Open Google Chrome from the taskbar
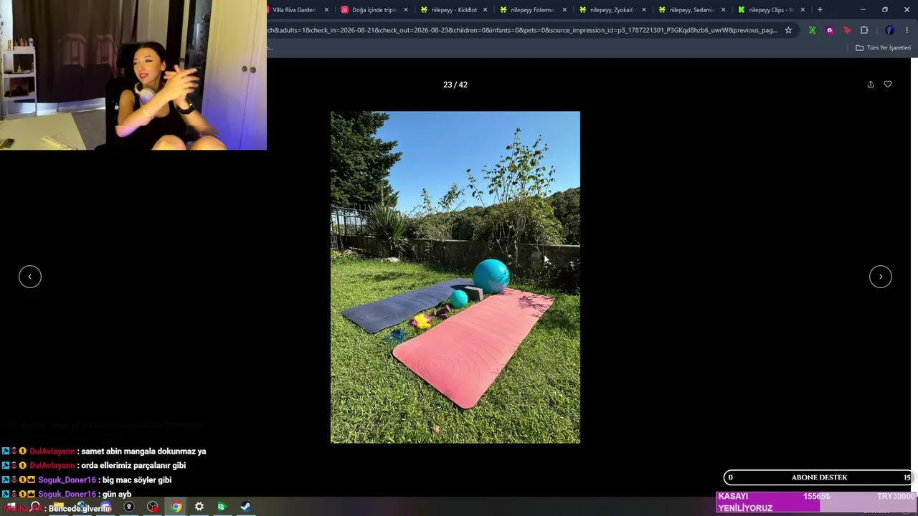 click(x=176, y=507)
